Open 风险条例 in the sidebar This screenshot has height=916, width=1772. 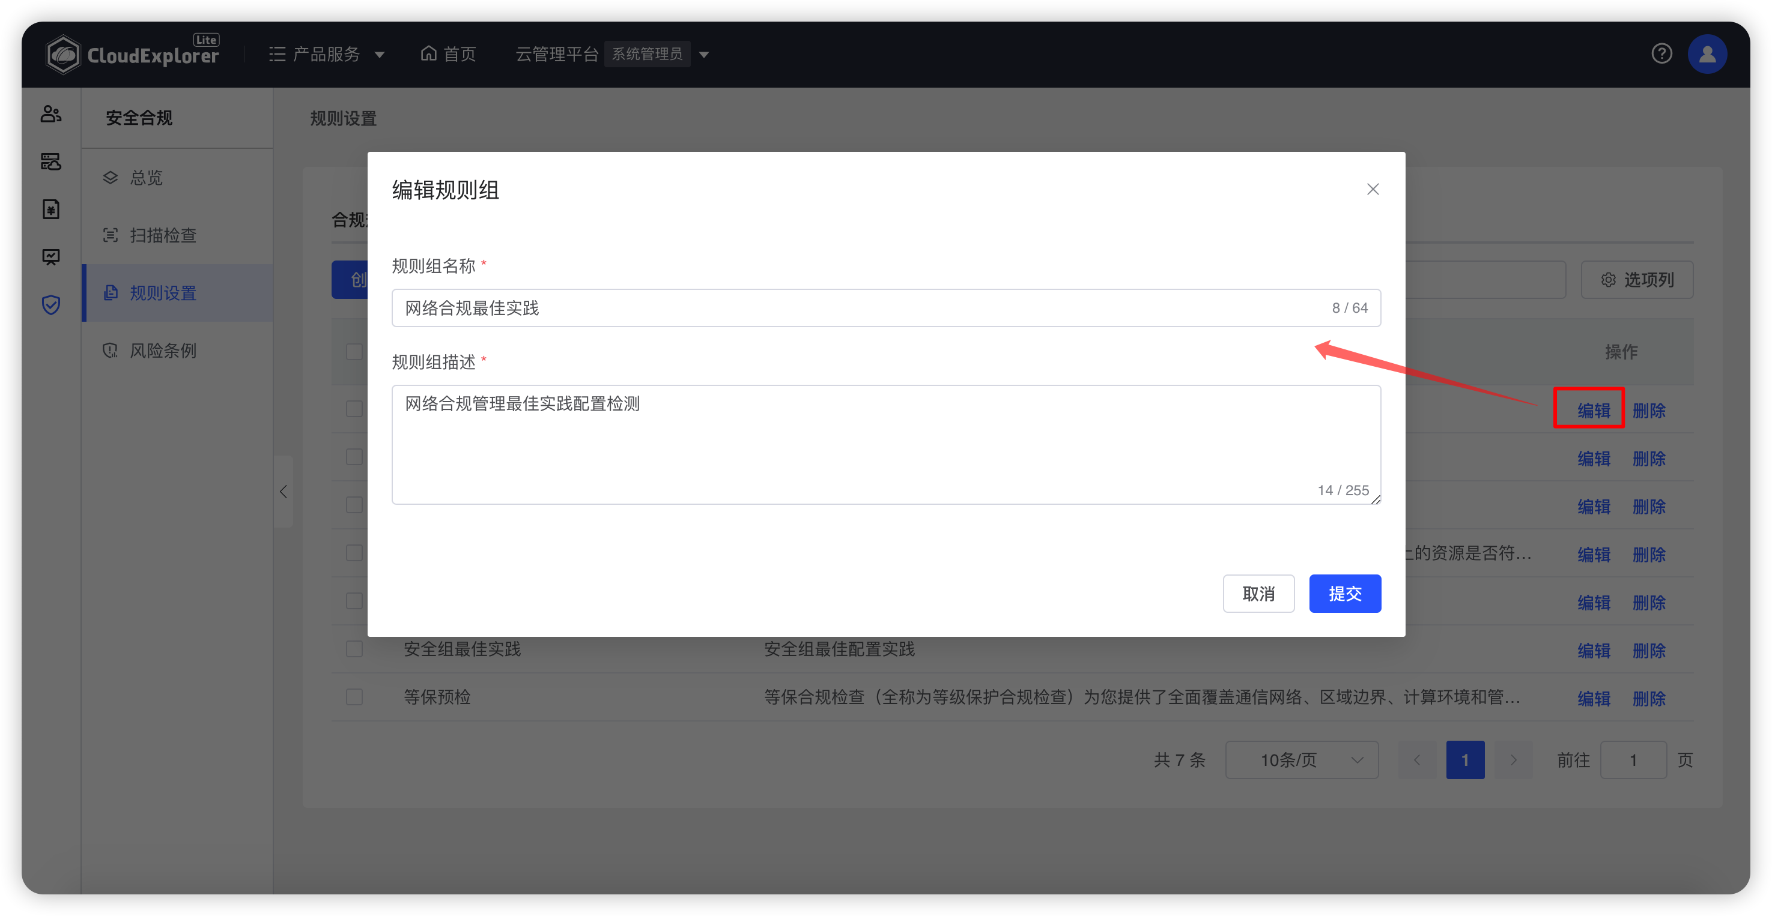[x=177, y=351]
